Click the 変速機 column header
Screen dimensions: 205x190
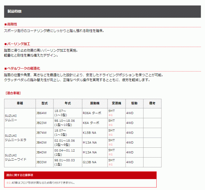pos(116,103)
